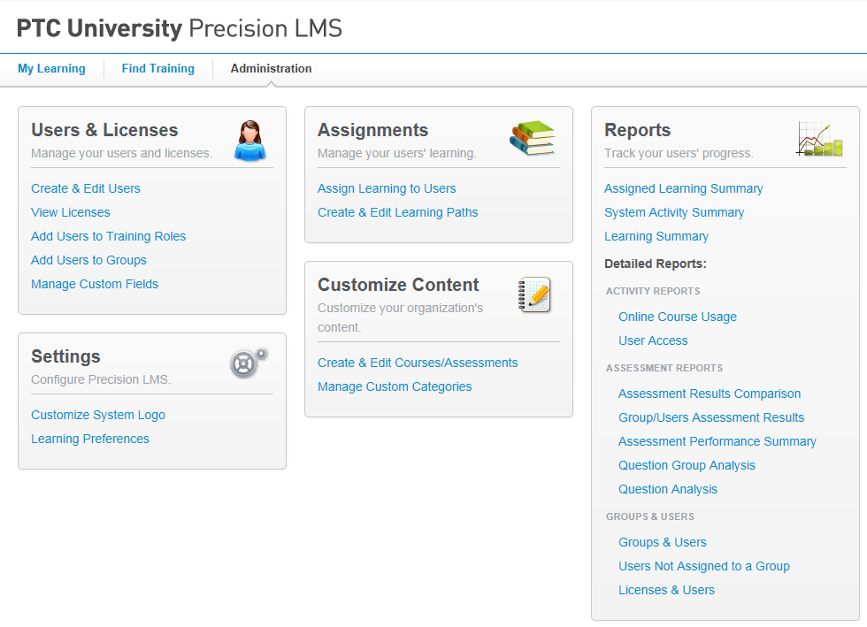Click the notepad and pencil Customize Content icon

click(x=533, y=293)
